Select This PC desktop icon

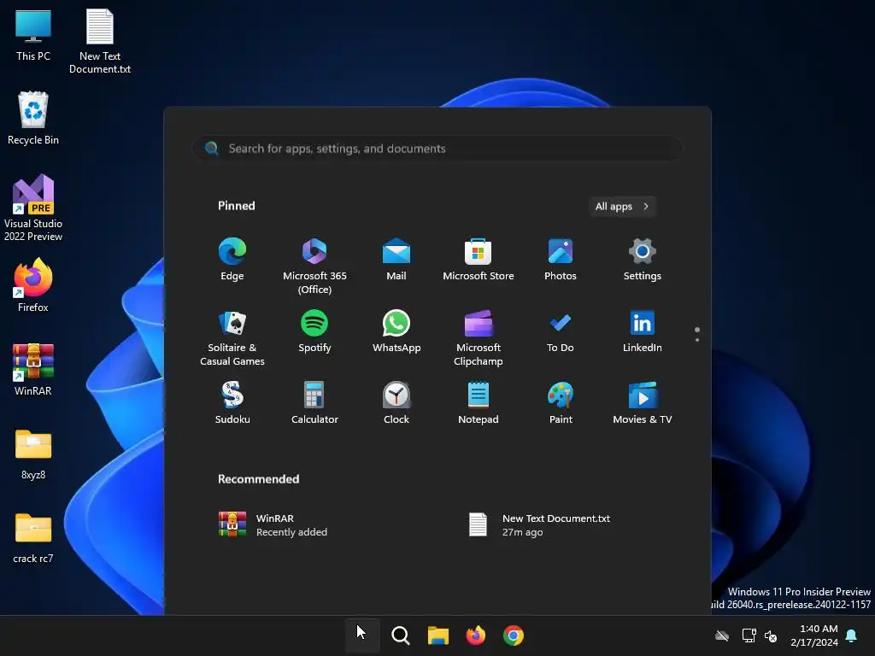click(33, 36)
